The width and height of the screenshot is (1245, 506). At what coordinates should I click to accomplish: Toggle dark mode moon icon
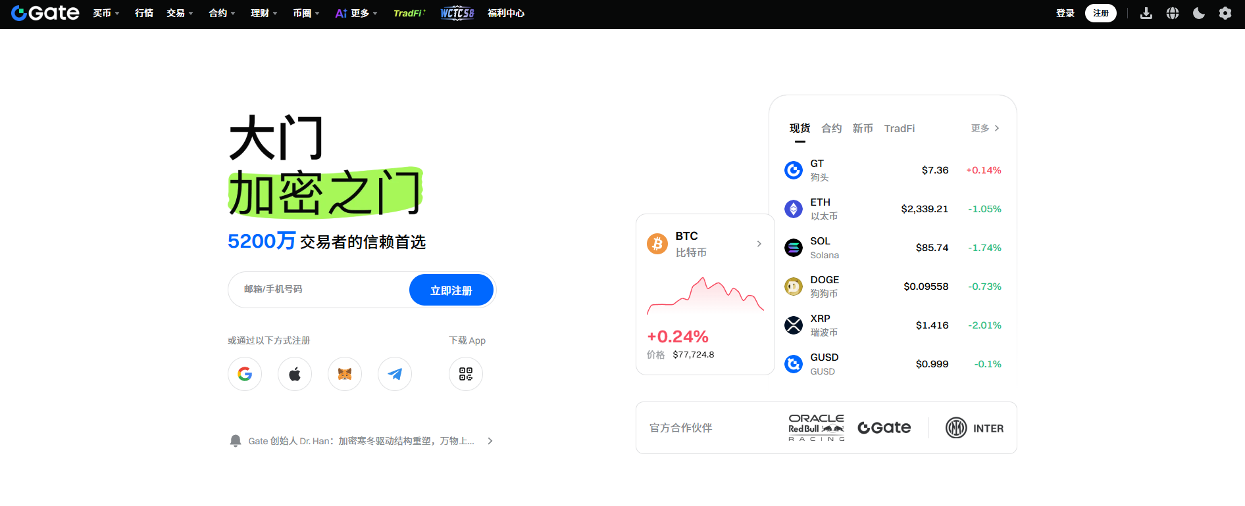coord(1199,13)
